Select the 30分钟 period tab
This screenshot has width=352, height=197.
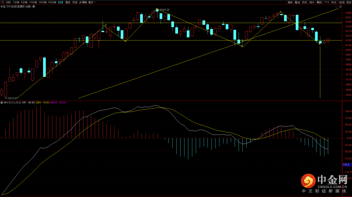coord(43,2)
